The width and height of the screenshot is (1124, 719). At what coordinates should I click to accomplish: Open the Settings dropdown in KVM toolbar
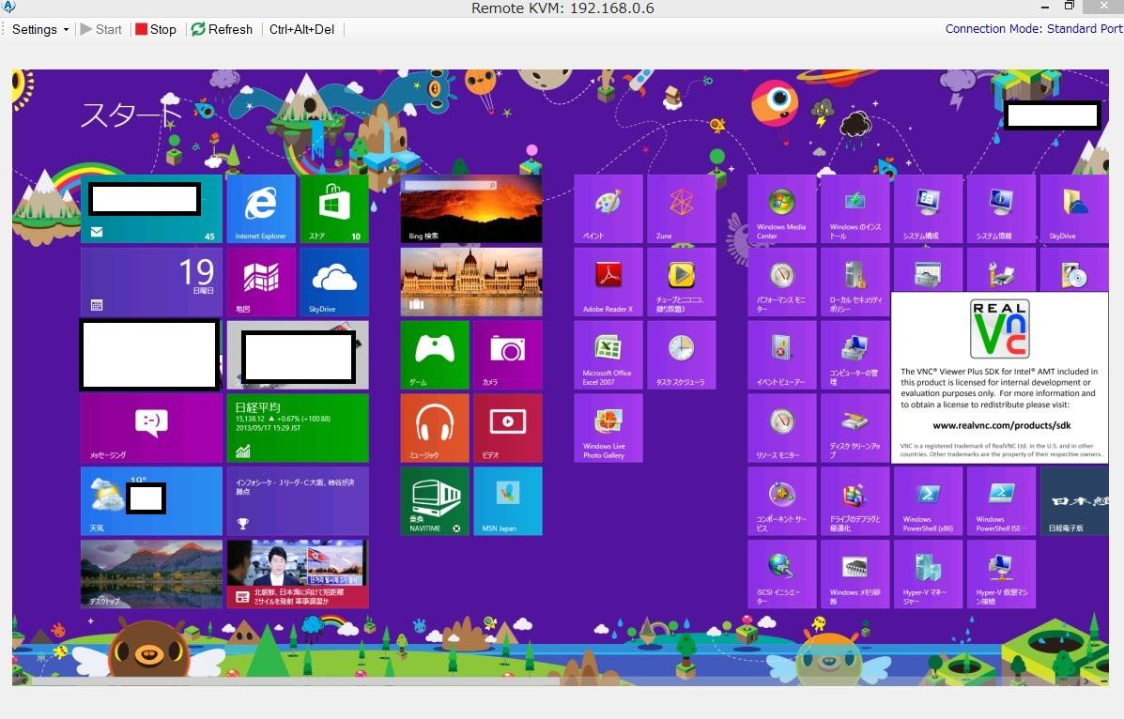pos(40,29)
